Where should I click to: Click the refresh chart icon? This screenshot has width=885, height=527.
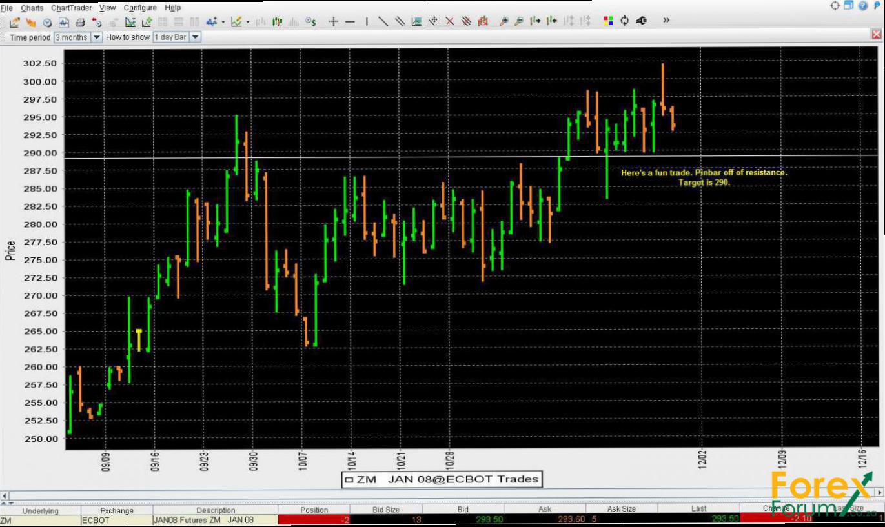[x=624, y=21]
